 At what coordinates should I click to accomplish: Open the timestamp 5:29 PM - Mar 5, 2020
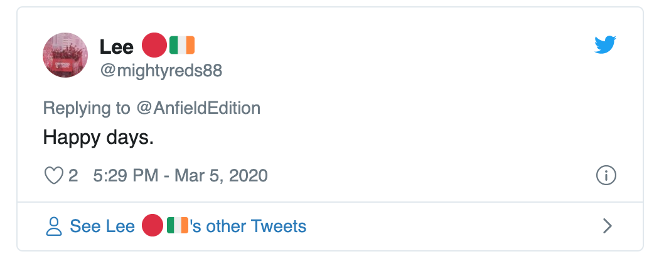pos(180,175)
